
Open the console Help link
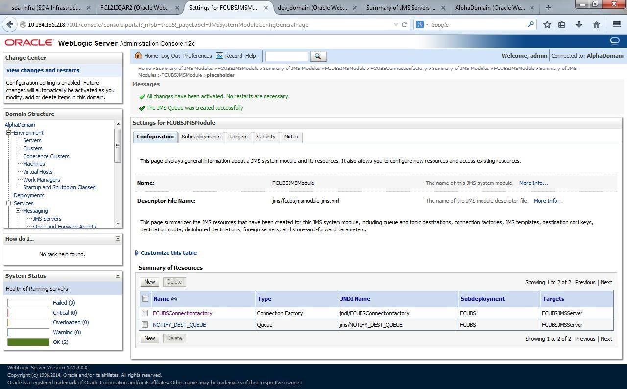pos(250,56)
